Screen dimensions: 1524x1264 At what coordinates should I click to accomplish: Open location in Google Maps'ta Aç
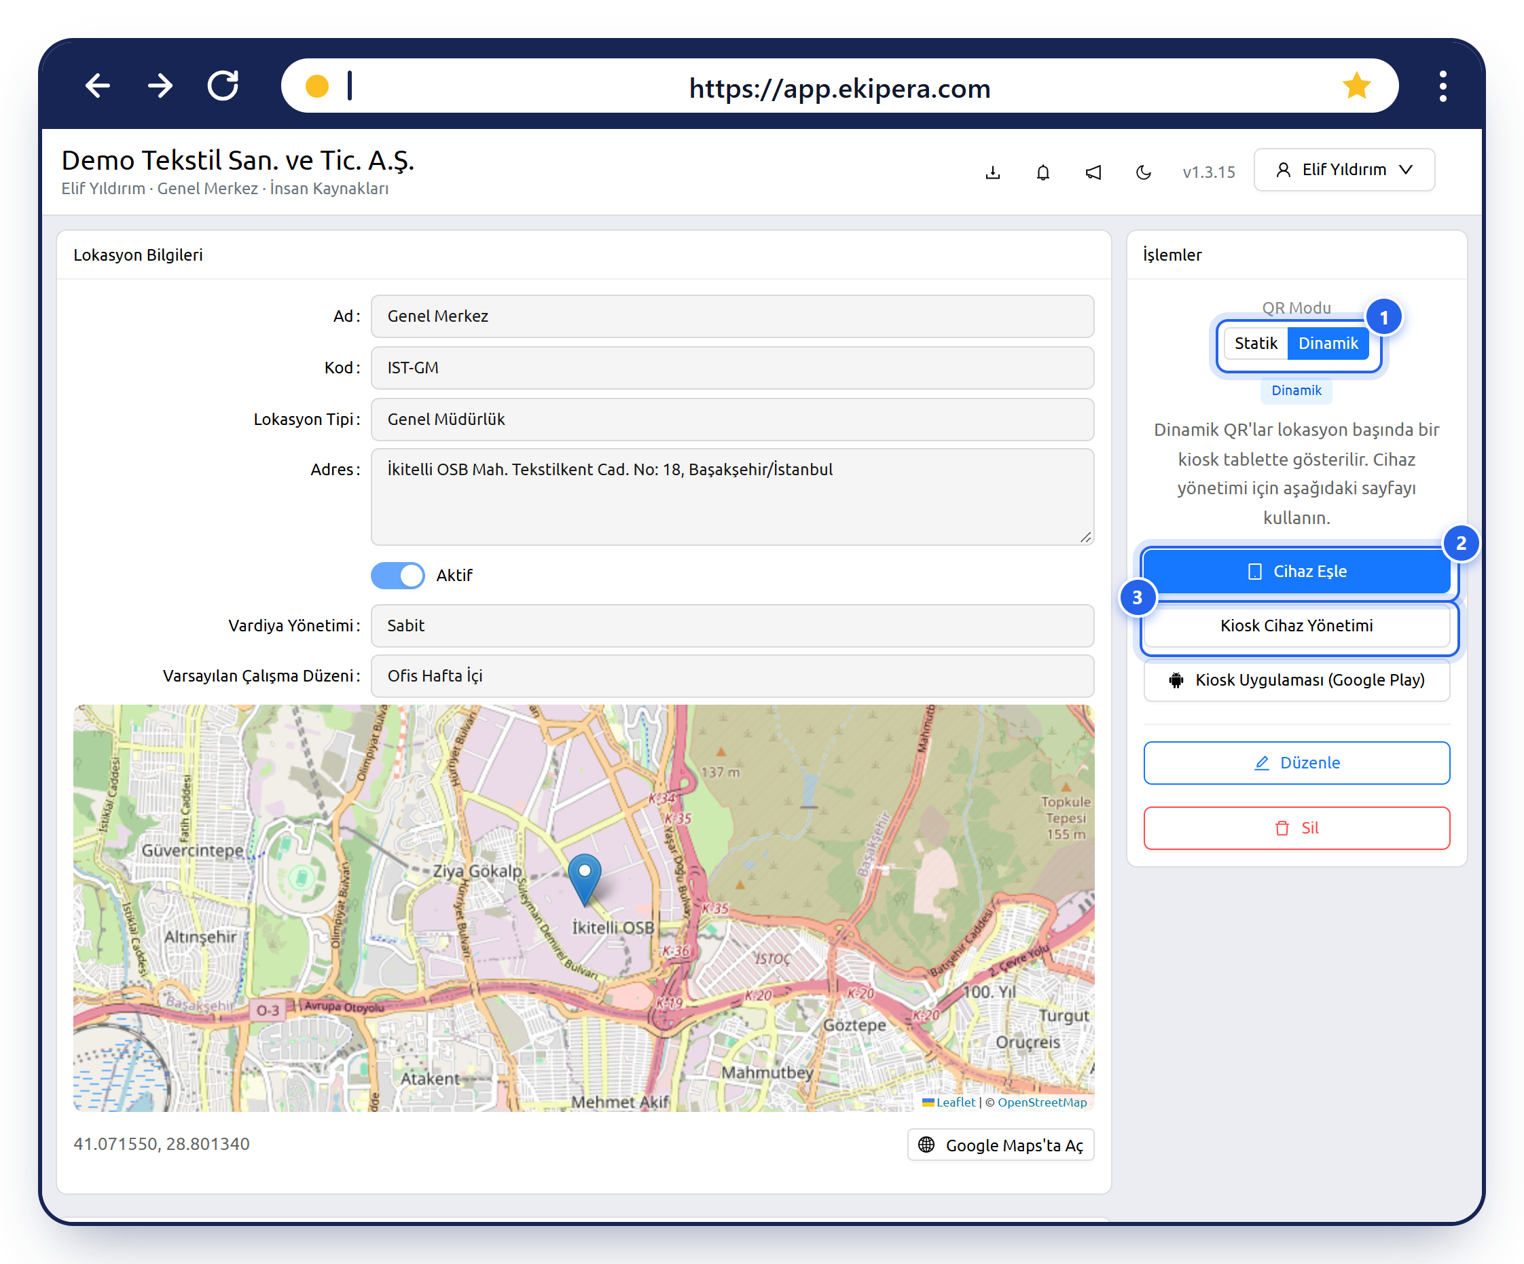1001,1145
